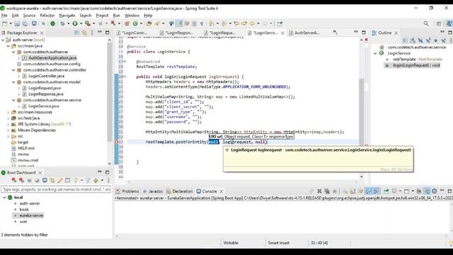Viewport: 453px width, 255px height.
Task: Toggle Hide Non-Public Members green dot in Outline
Action: coord(436,41)
